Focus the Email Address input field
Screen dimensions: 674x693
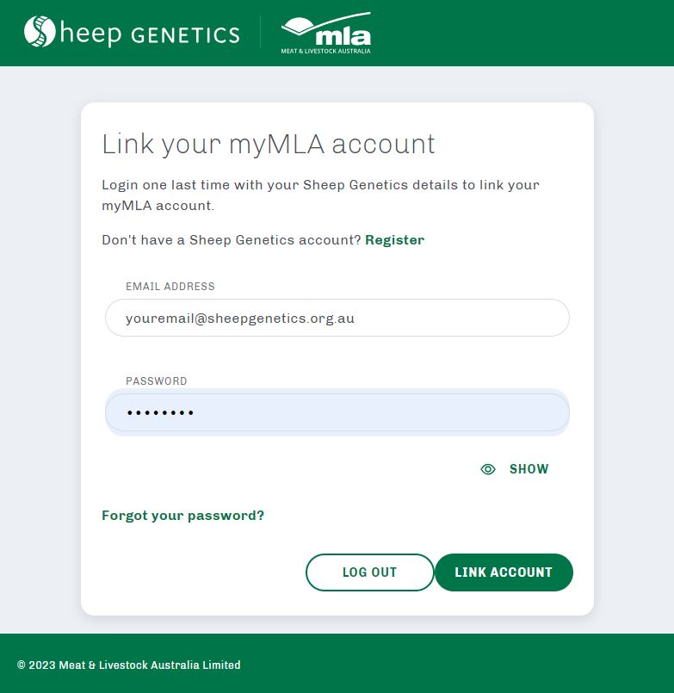click(x=337, y=318)
